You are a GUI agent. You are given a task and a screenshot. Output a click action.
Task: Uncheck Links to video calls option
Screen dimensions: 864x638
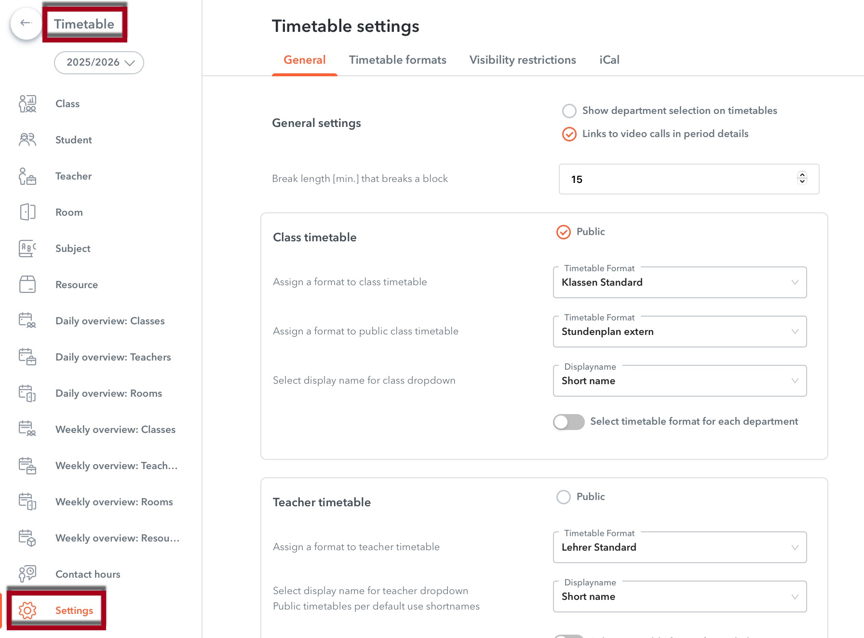pyautogui.click(x=569, y=134)
